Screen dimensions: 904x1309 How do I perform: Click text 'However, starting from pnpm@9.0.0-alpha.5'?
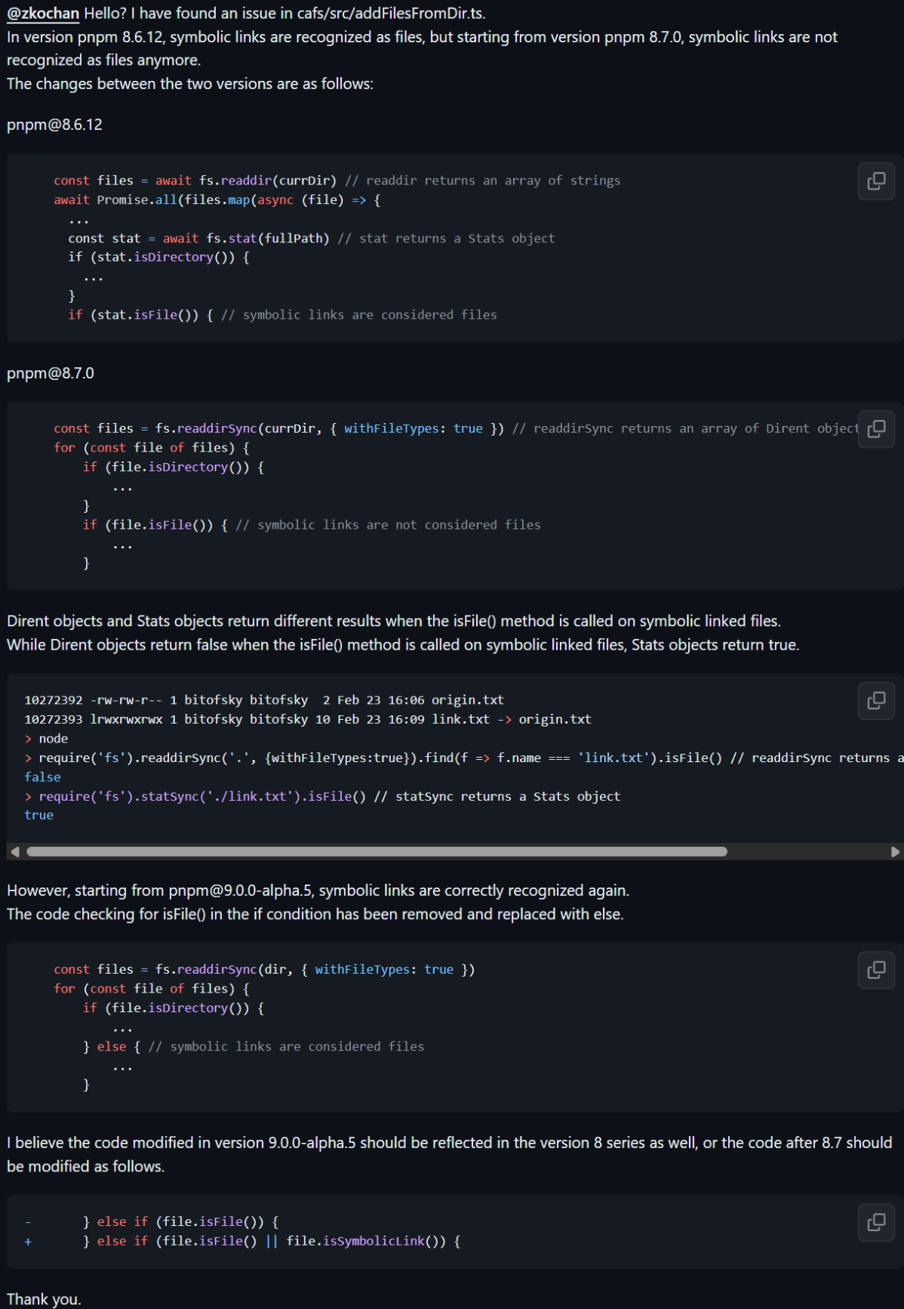point(159,891)
